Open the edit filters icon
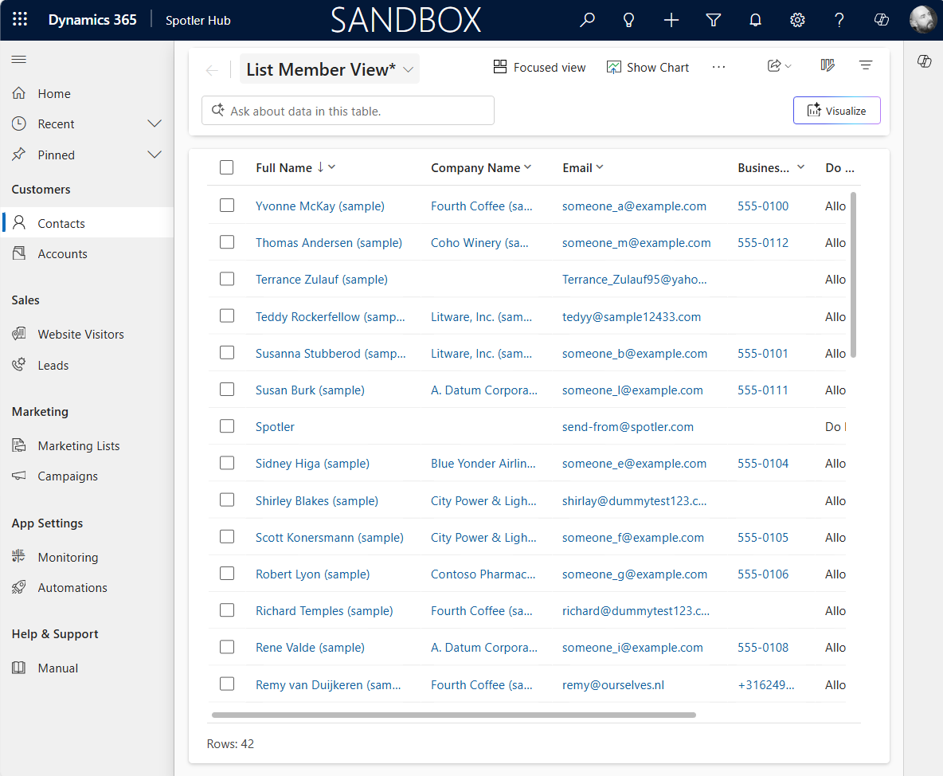 coord(866,65)
